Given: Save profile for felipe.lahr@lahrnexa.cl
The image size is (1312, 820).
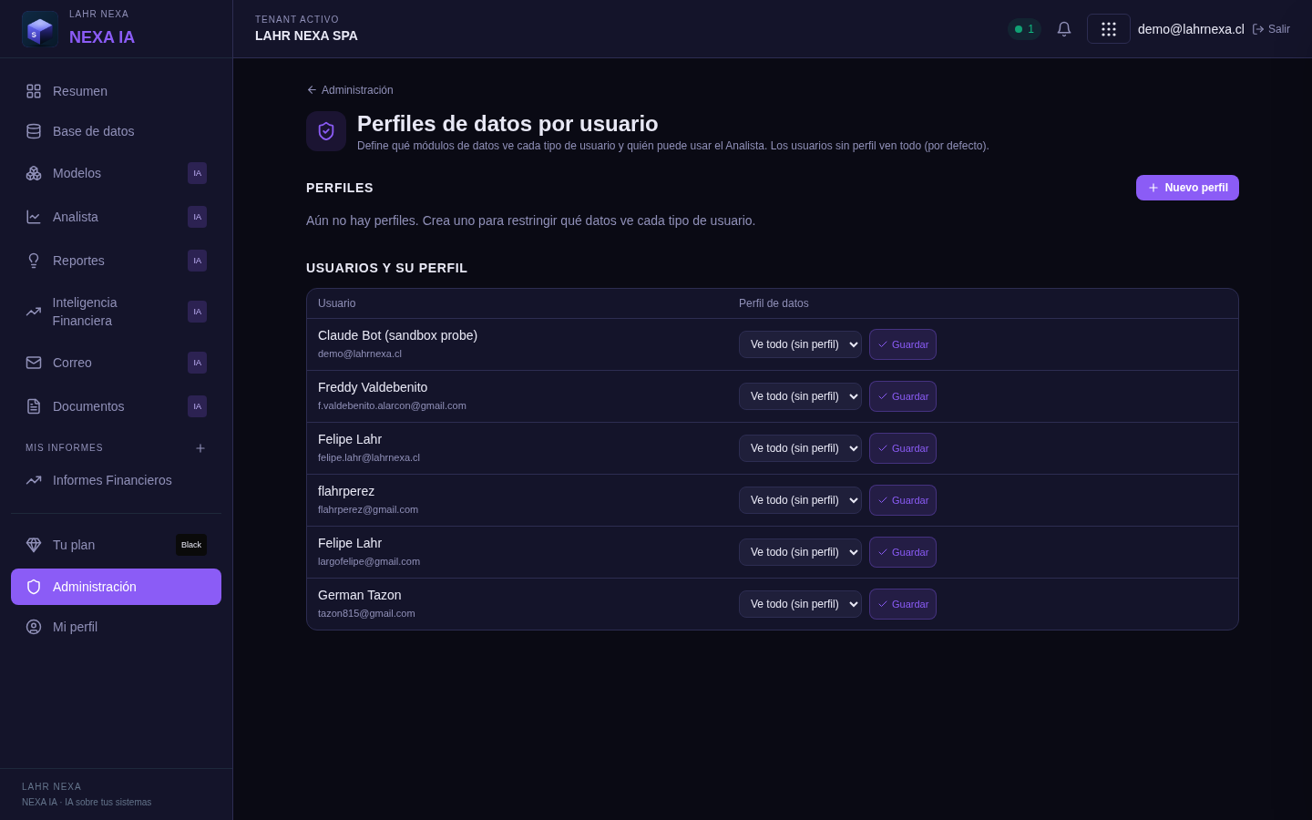Looking at the screenshot, I should click(x=903, y=448).
